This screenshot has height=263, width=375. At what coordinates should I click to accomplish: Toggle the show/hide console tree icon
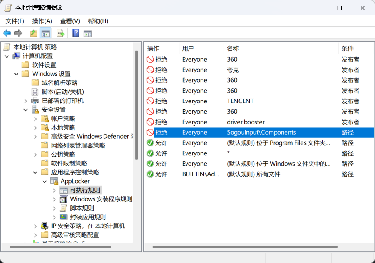coord(46,33)
